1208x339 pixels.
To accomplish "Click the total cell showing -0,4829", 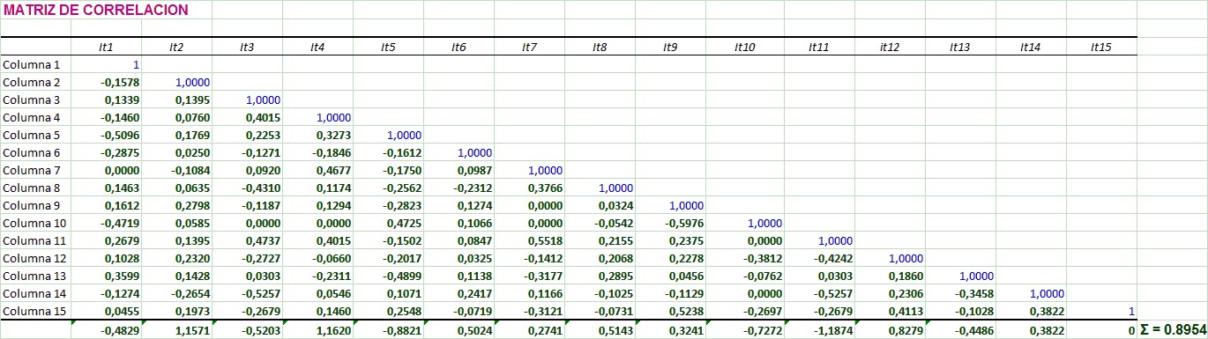I will (106, 329).
